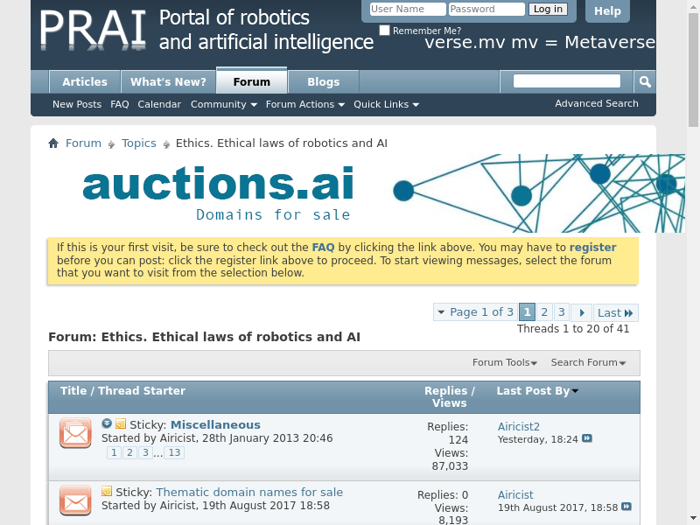Jump to the Last page

[616, 312]
